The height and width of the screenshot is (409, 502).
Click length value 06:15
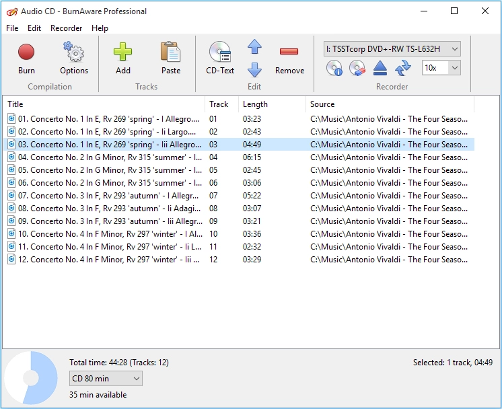[252, 157]
